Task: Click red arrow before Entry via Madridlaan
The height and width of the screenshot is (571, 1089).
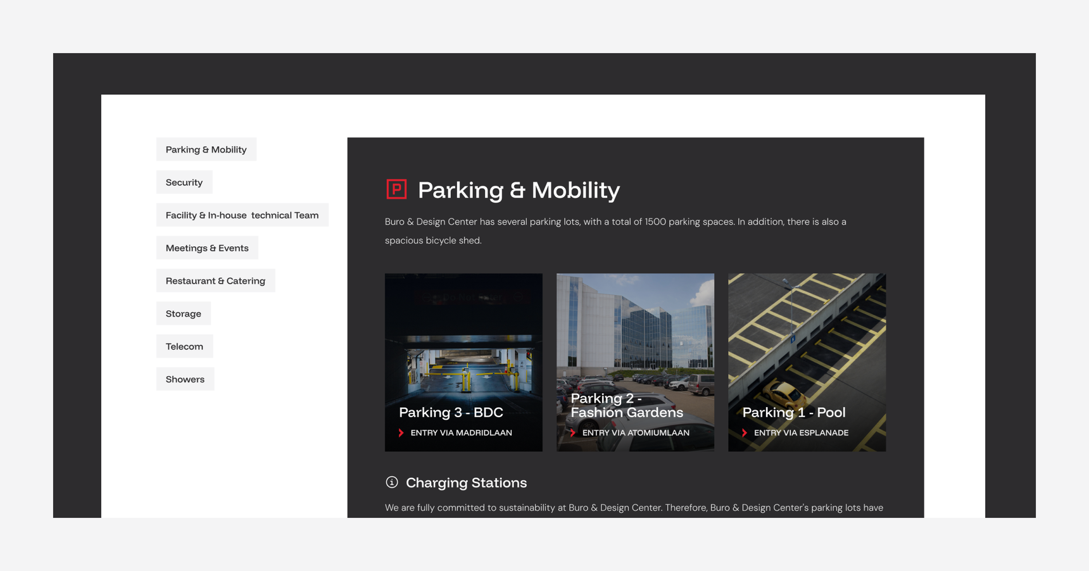Action: 401,433
